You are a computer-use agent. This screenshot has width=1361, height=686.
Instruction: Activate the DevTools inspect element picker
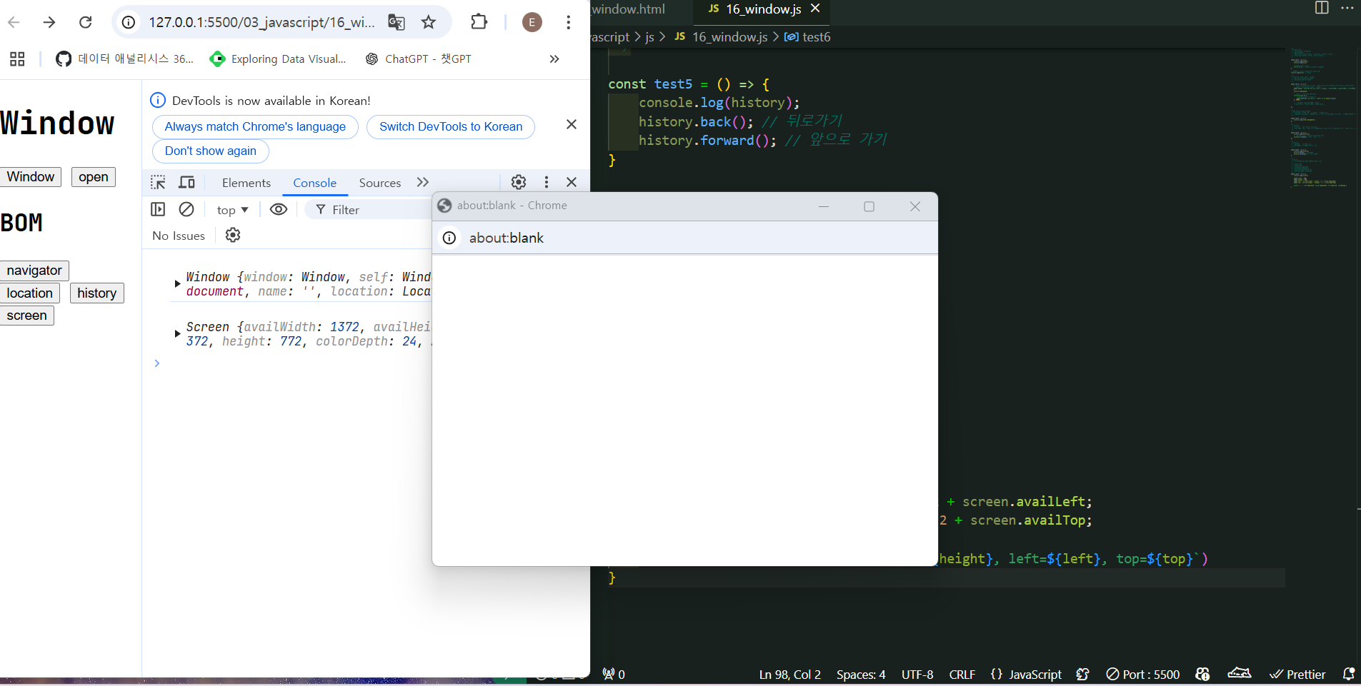(158, 182)
